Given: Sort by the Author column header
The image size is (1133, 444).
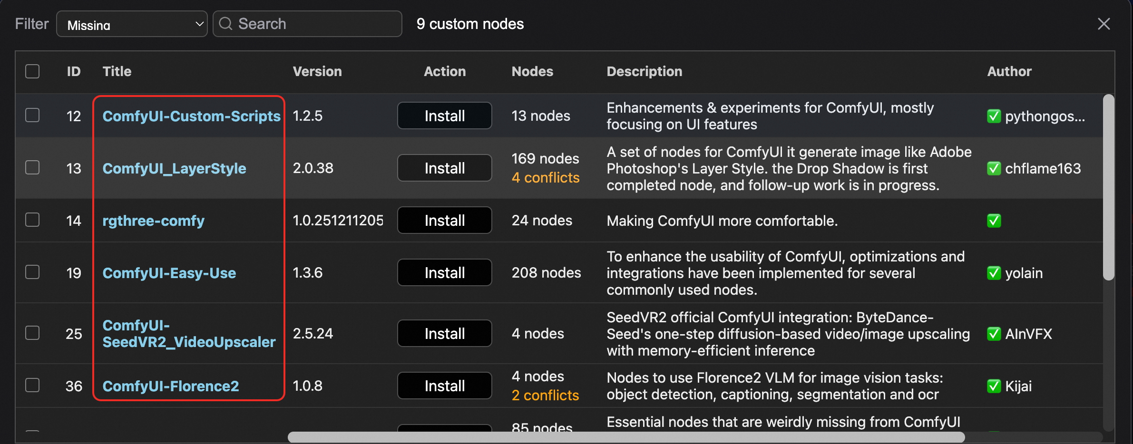Looking at the screenshot, I should coord(1009,71).
